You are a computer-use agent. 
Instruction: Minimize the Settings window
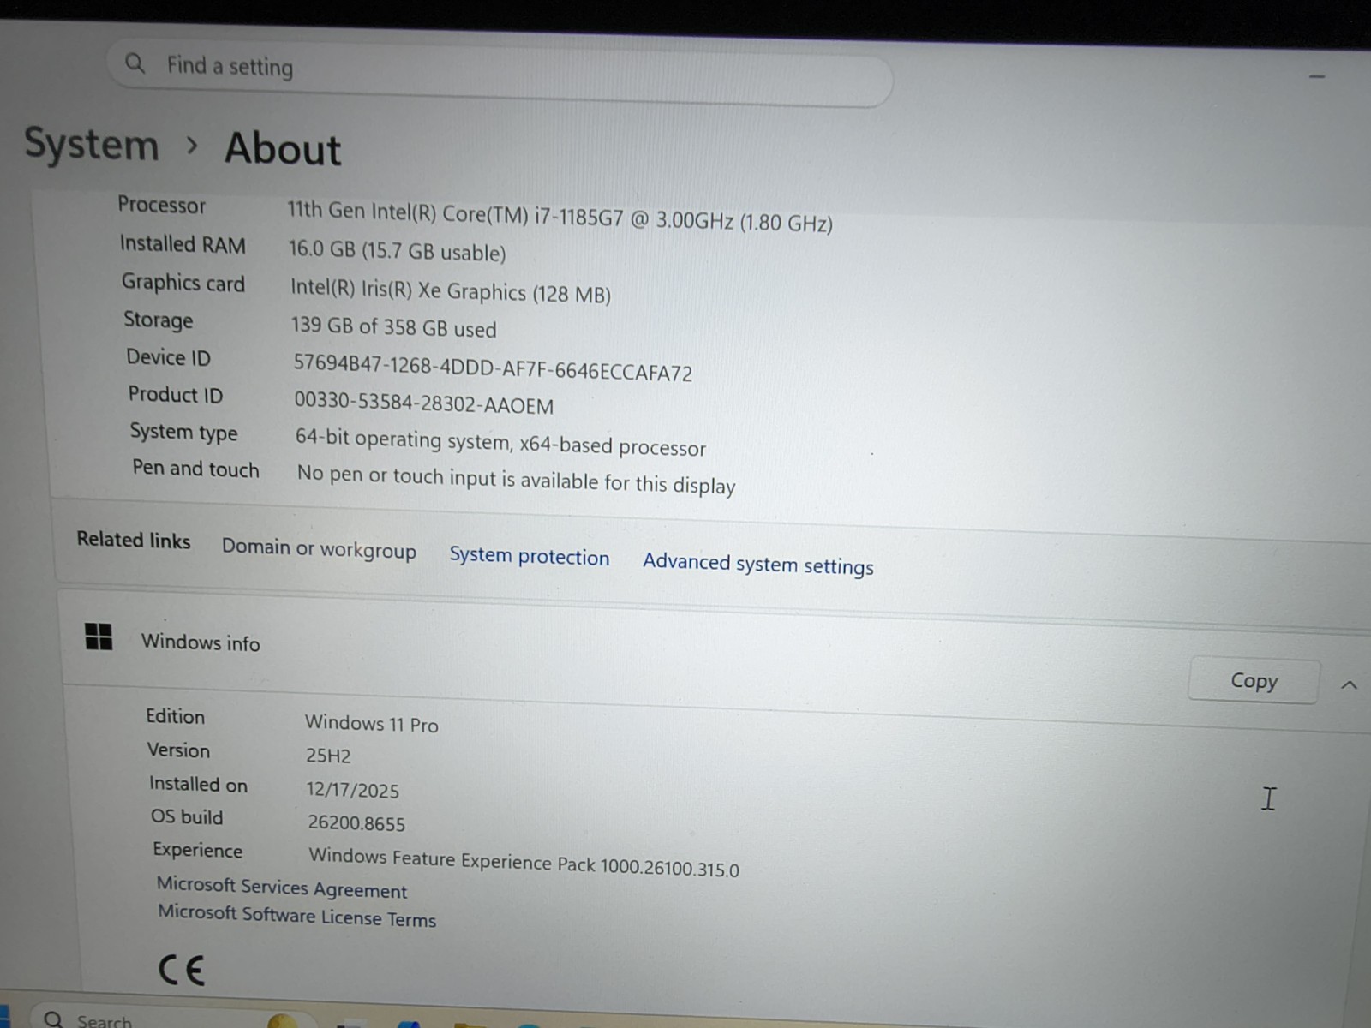(x=1317, y=77)
